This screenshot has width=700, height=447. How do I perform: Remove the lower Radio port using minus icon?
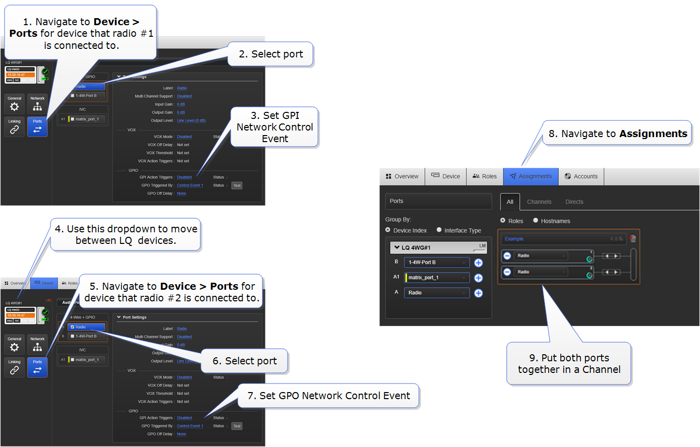(x=507, y=272)
